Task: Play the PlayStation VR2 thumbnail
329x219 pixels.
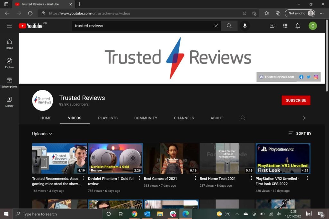Action: [x=283, y=158]
